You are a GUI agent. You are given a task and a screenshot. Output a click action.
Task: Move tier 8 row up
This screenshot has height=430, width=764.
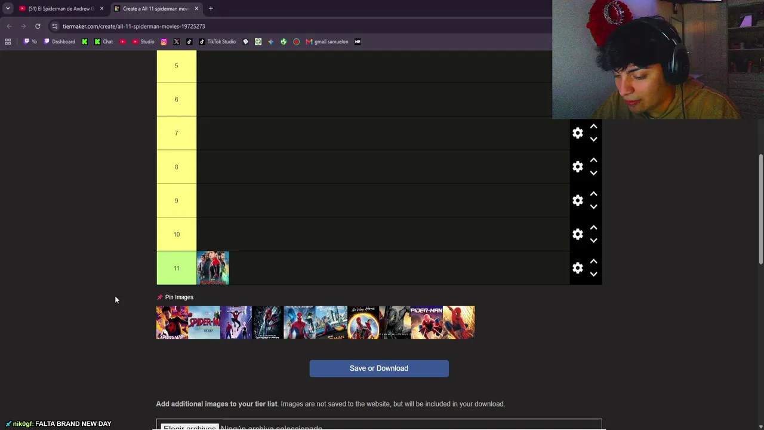[x=593, y=161]
